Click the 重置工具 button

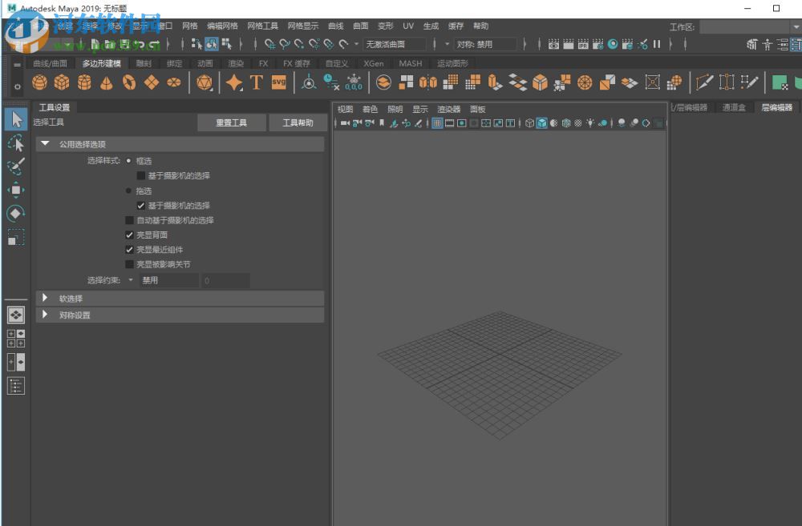point(231,122)
